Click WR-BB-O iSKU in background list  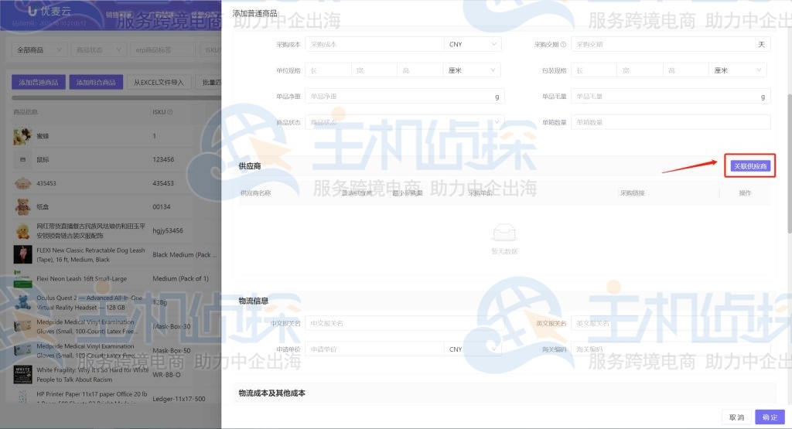coord(166,375)
